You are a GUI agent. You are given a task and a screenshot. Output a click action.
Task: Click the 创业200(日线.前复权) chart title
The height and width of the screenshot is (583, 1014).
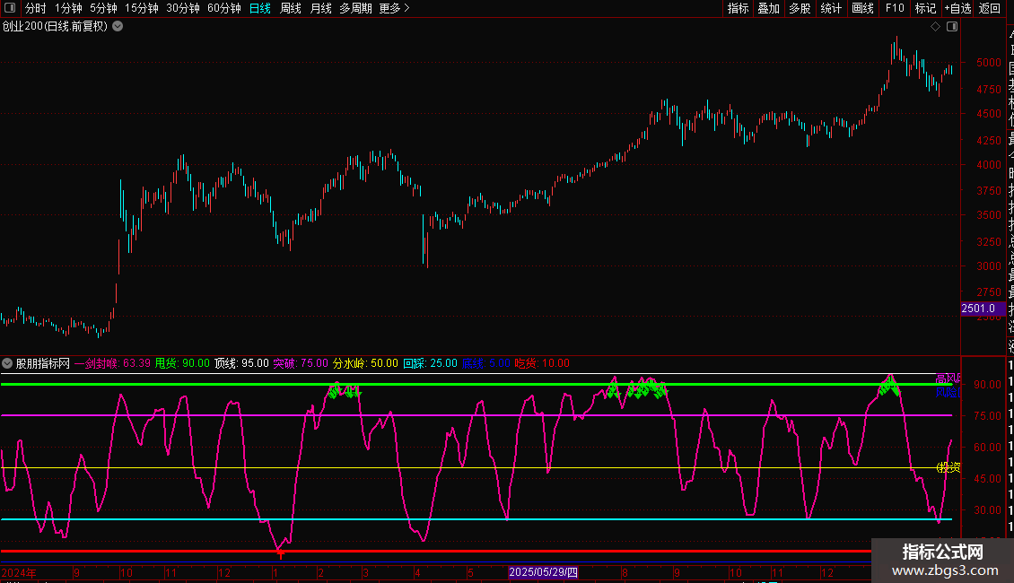[55, 27]
